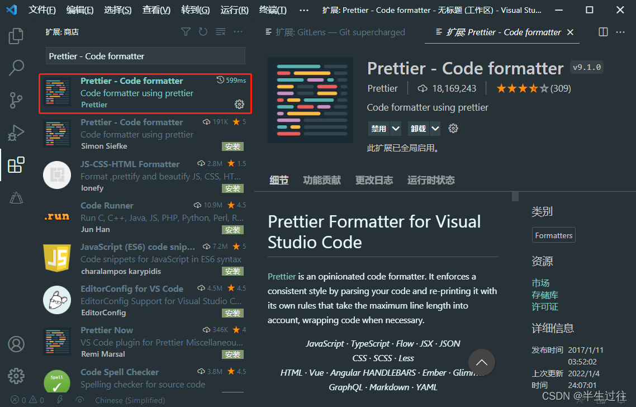636x407 pixels.
Task: Select installed Prettier - Code formatter item
Action: point(145,93)
